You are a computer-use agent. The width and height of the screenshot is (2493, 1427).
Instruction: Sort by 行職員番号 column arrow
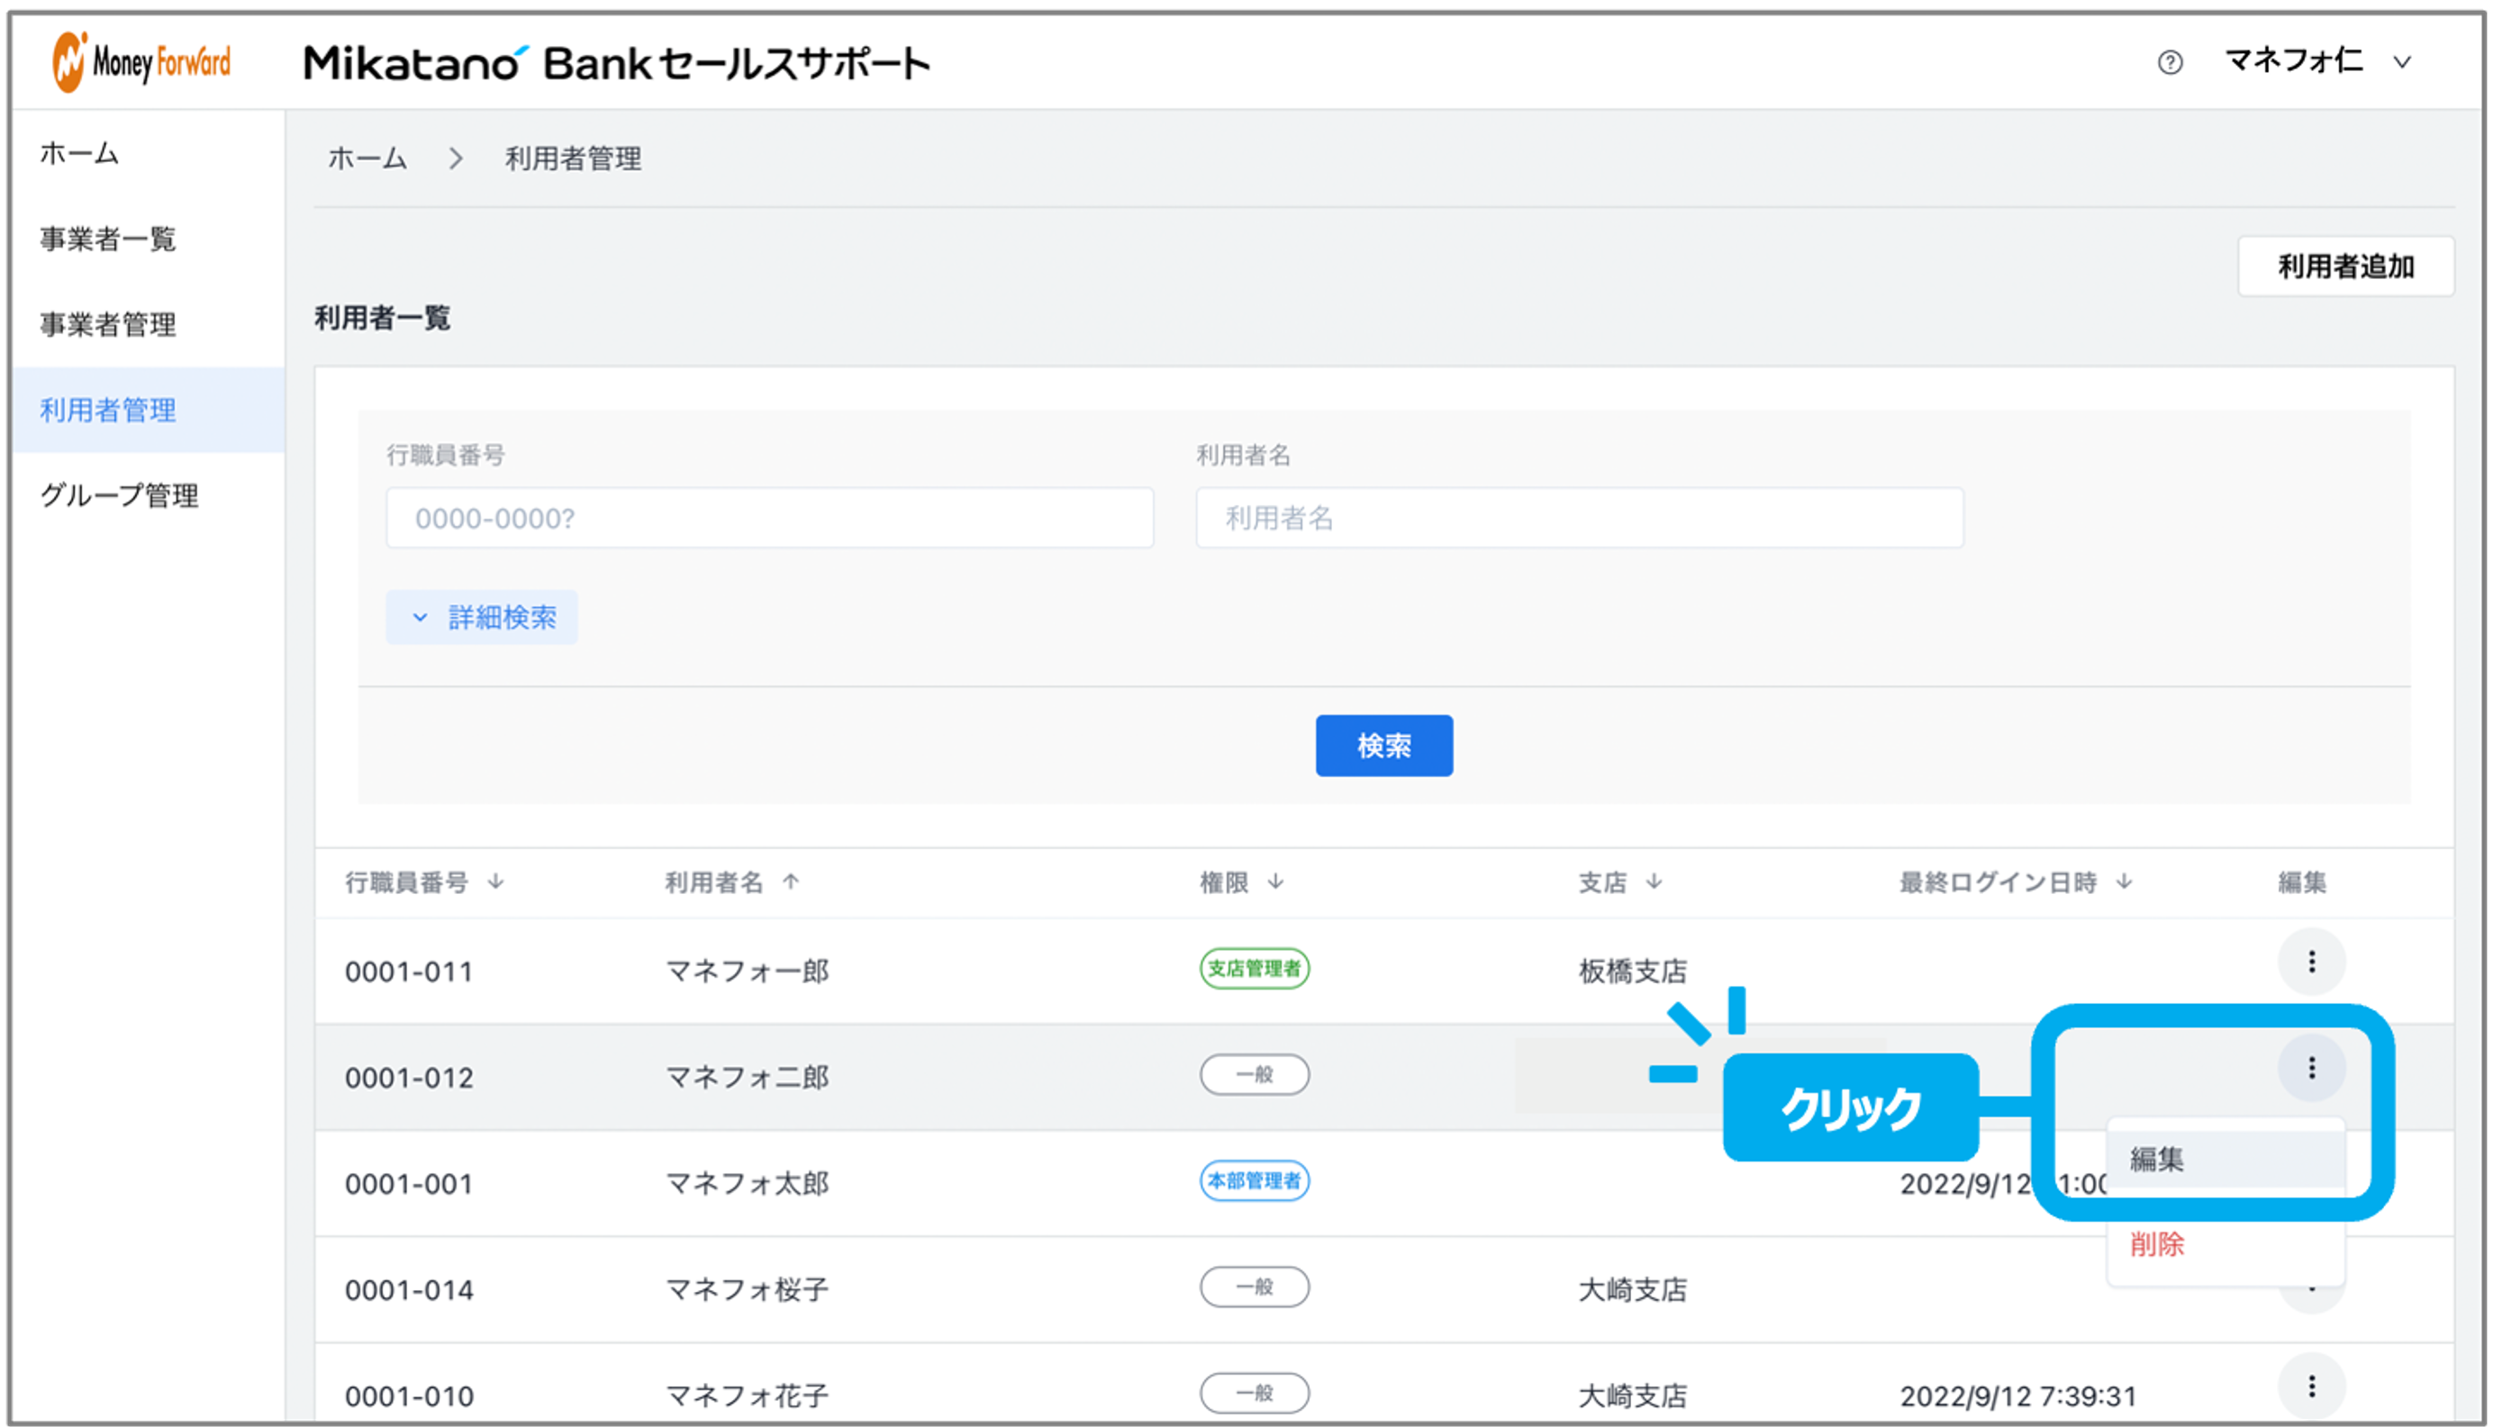pos(496,881)
